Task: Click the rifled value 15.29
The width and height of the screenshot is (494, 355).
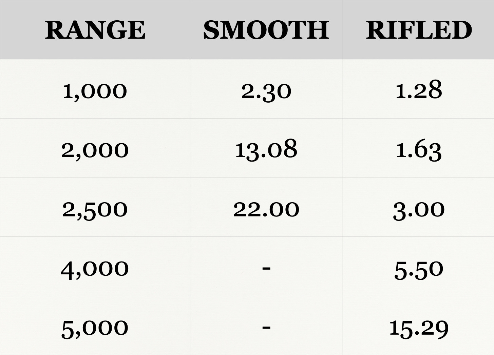Action: coord(419,329)
